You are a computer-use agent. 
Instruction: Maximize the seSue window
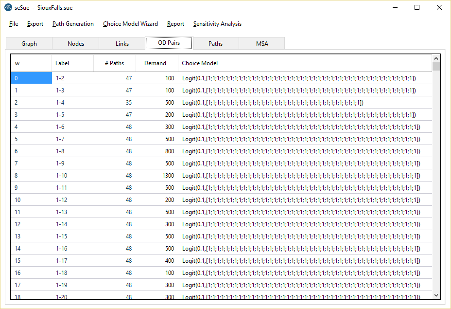coord(416,8)
